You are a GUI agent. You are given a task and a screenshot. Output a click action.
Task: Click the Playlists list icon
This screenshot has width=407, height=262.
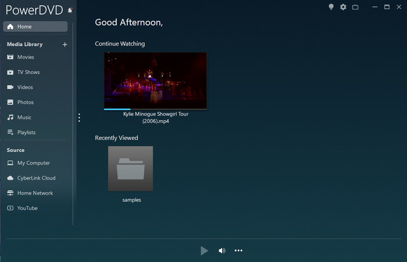(10, 132)
